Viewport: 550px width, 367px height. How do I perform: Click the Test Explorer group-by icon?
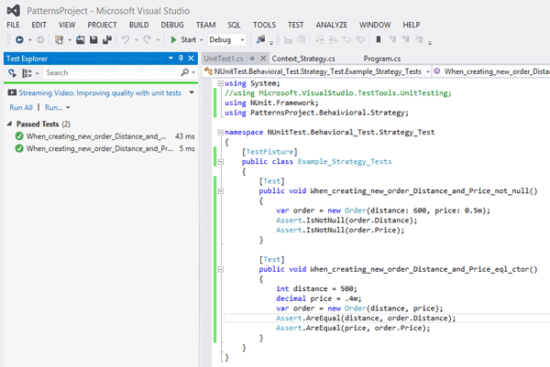tap(27, 73)
